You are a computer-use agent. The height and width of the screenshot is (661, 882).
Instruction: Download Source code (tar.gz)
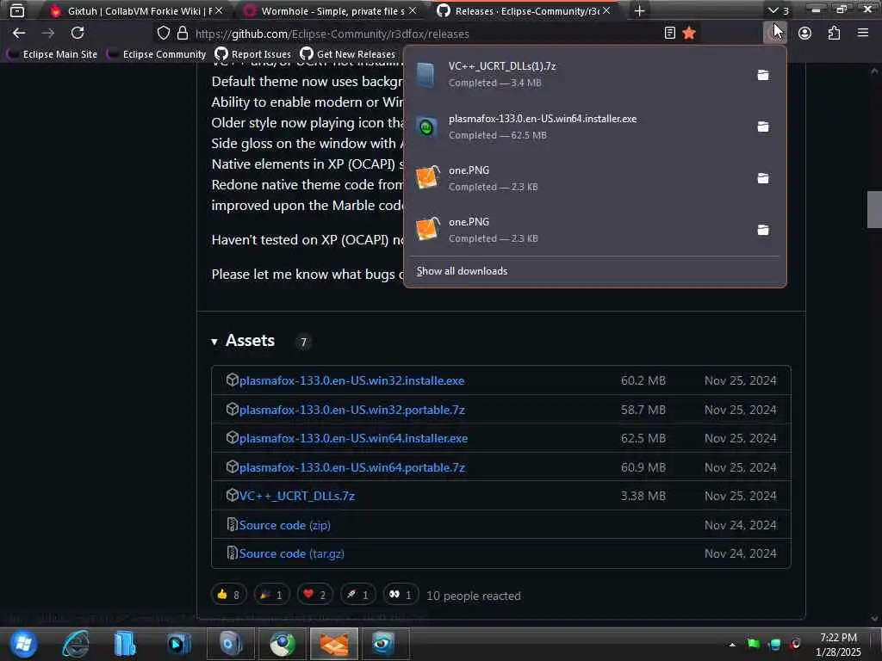[291, 553]
